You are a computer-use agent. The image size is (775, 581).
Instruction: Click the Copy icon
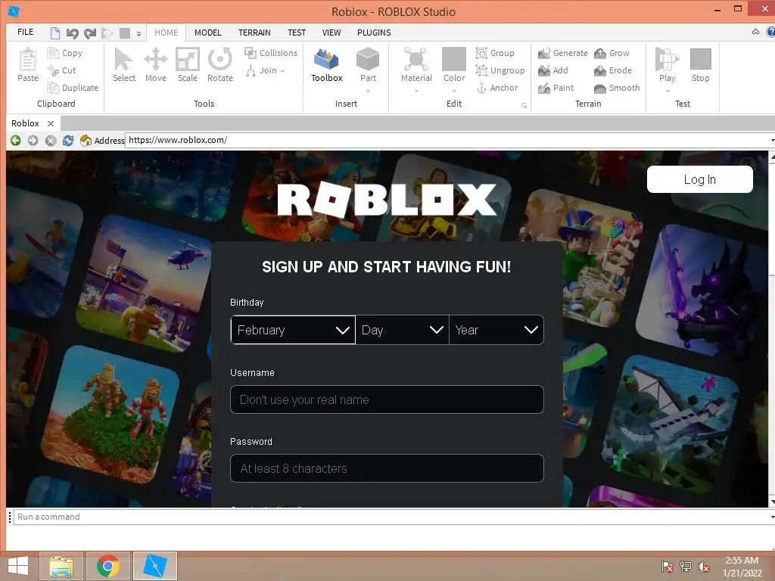click(53, 53)
